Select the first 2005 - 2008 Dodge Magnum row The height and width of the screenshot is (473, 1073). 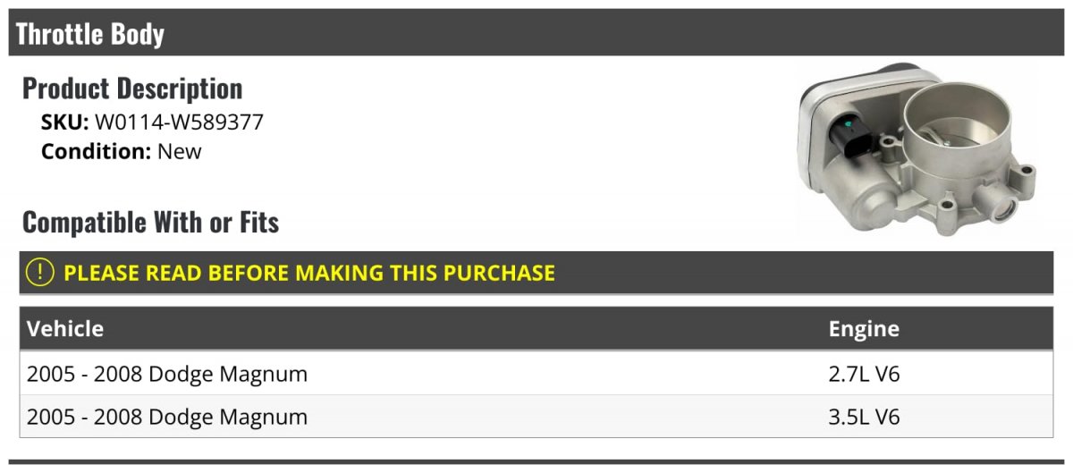(x=536, y=374)
